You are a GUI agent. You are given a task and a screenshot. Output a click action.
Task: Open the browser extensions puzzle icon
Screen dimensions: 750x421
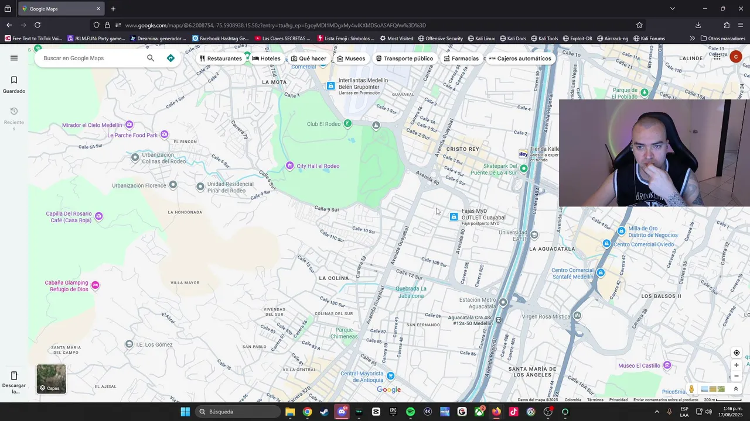(727, 25)
